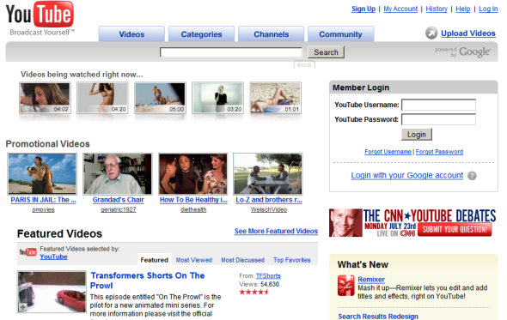Click the help question mark beside Google login
This screenshot has height=320, width=507.
click(472, 176)
